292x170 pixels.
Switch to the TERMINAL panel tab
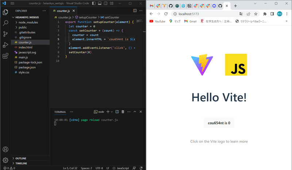pyautogui.click(x=60, y=112)
